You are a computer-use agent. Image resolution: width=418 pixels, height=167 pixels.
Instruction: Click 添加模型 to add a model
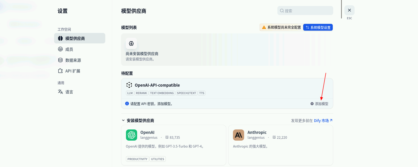(x=319, y=104)
